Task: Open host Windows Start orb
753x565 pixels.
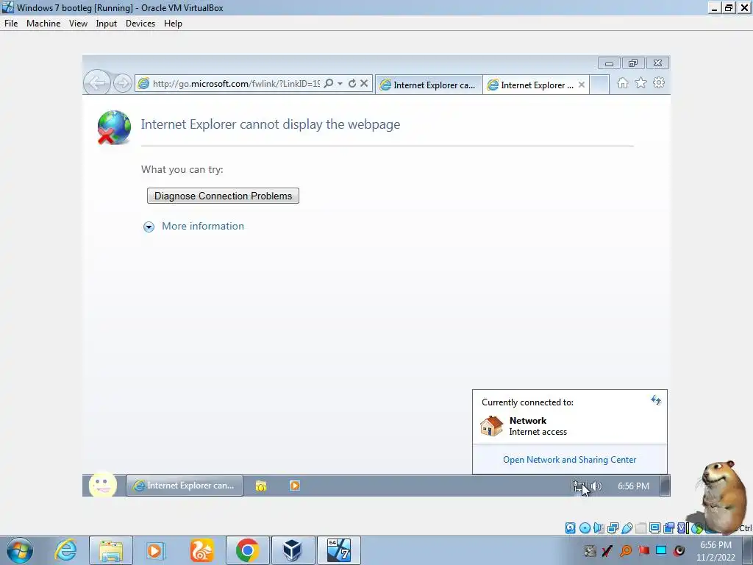Action: [x=20, y=550]
